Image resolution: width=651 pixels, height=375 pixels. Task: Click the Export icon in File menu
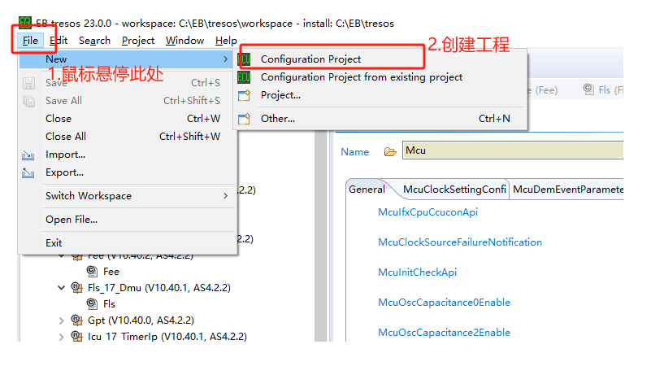[x=29, y=172]
